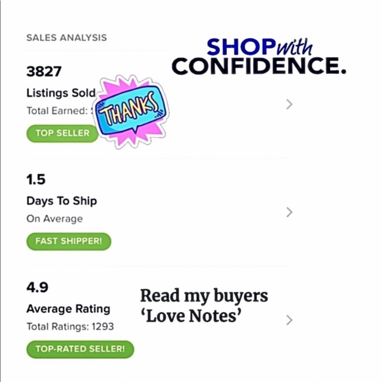Image resolution: width=382 pixels, height=382 pixels.
Task: Open the Listings Sold details chevron
Action: pyautogui.click(x=289, y=104)
